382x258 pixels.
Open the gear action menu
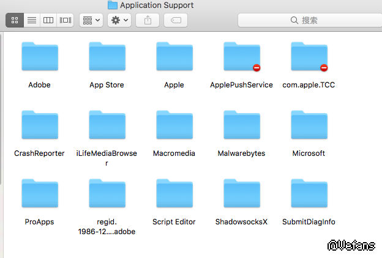[x=119, y=20]
